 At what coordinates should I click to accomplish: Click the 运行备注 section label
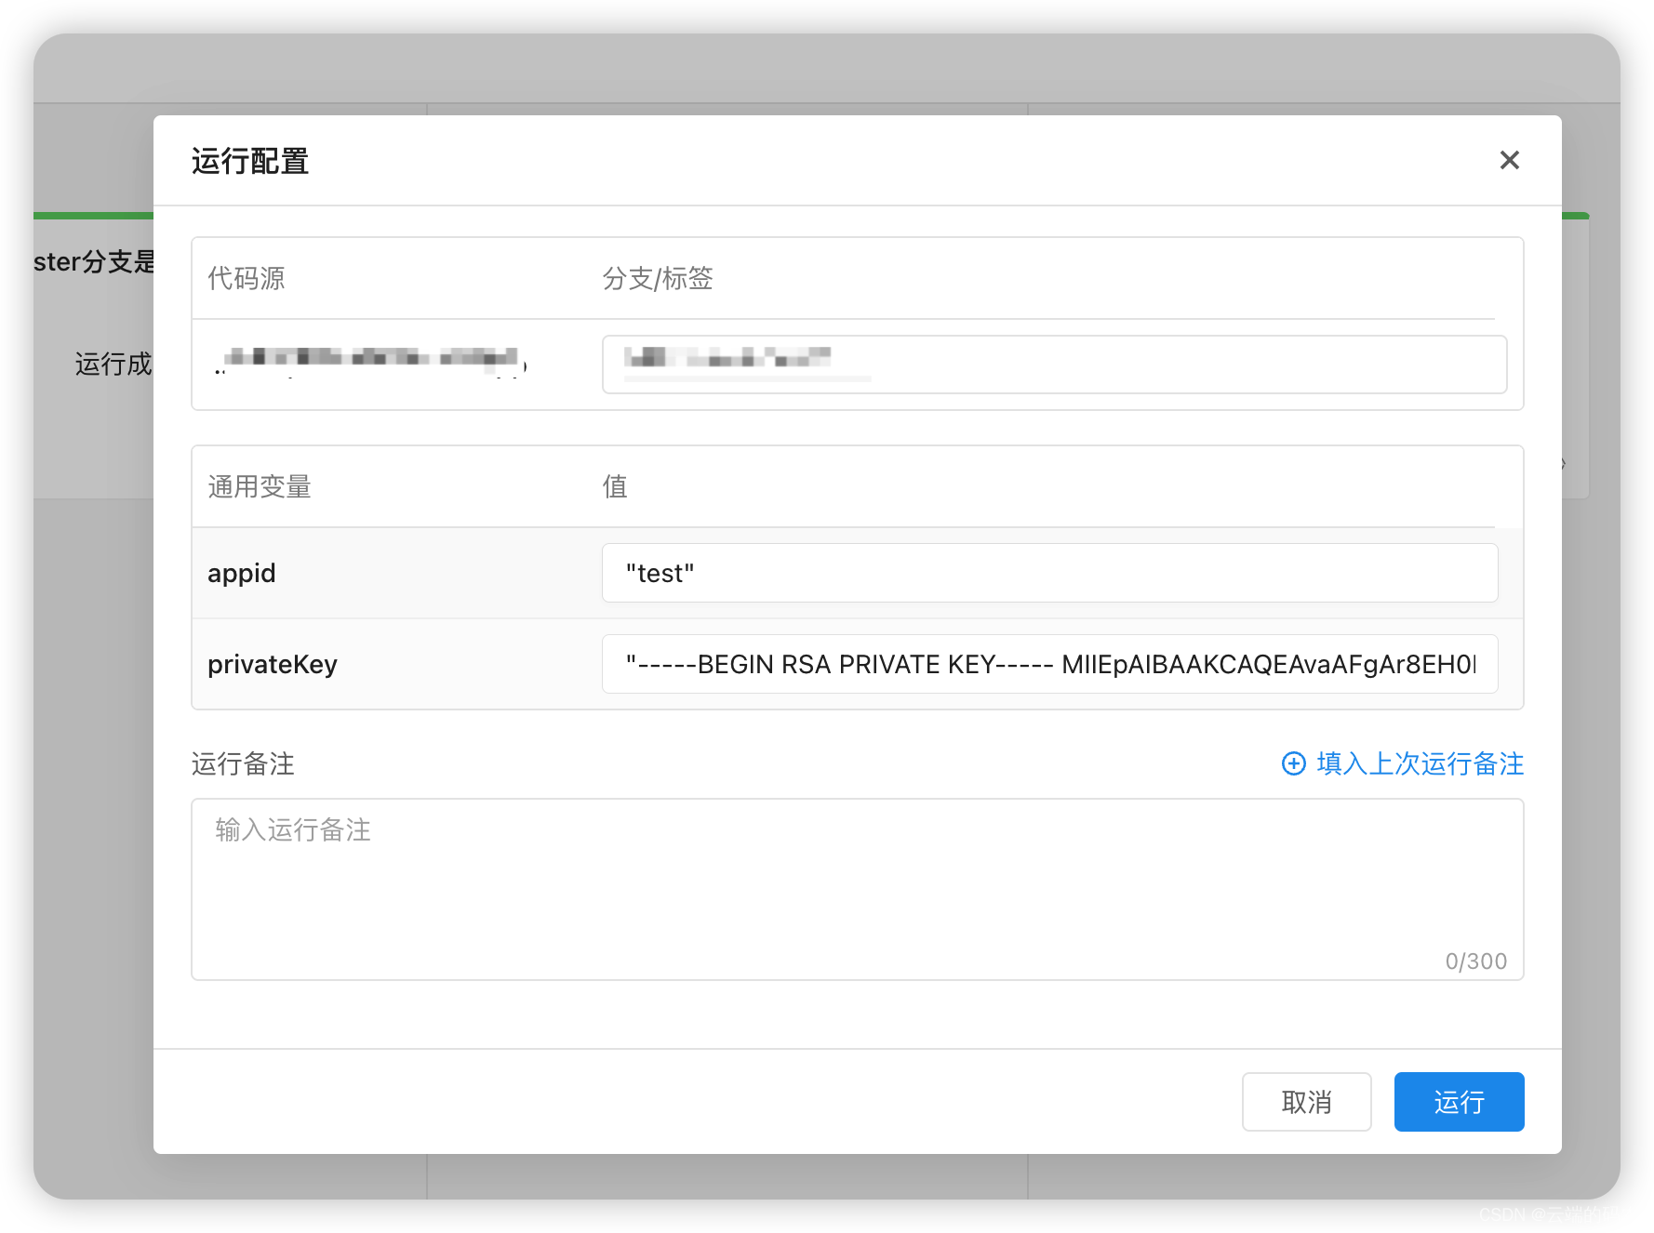click(243, 763)
